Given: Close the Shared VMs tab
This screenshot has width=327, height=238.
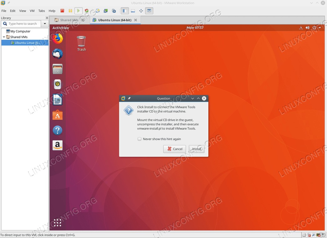Looking at the screenshot, I should (x=83, y=20).
